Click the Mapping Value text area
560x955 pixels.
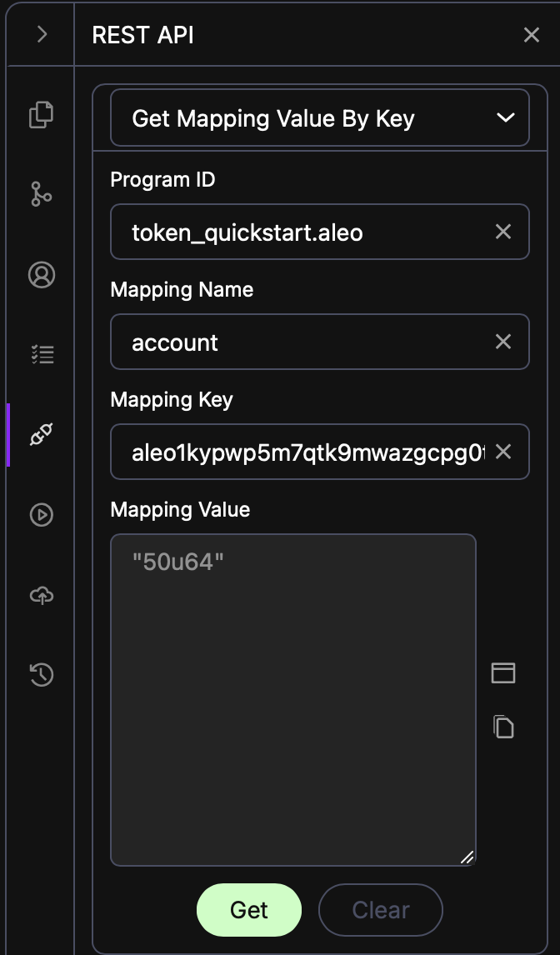[293, 700]
